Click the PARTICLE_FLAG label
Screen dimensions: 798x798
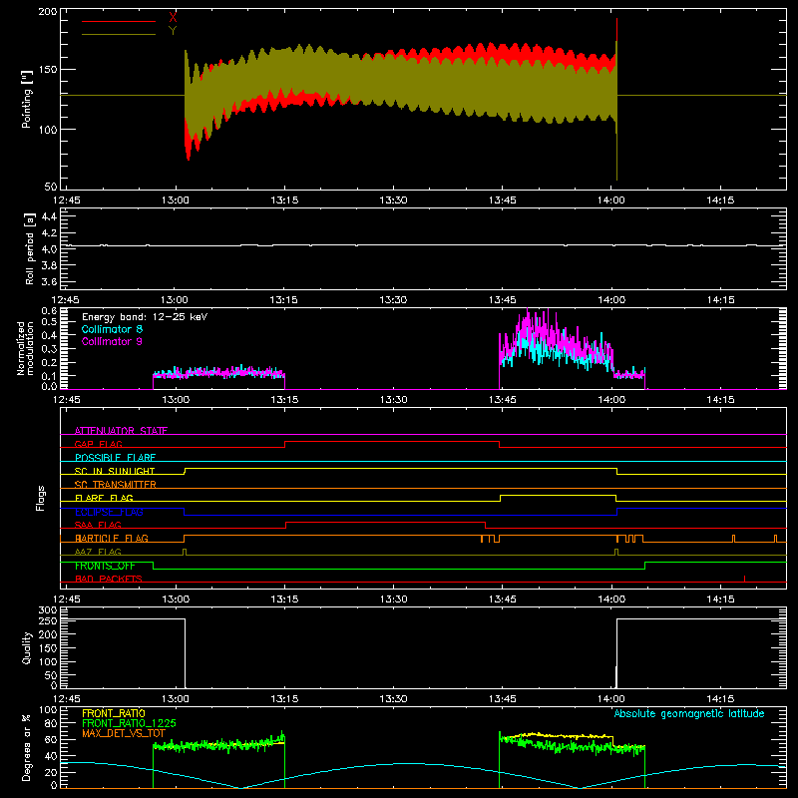112,538
